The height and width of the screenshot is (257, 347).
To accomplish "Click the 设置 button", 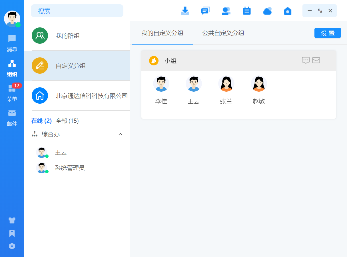I will tap(328, 33).
